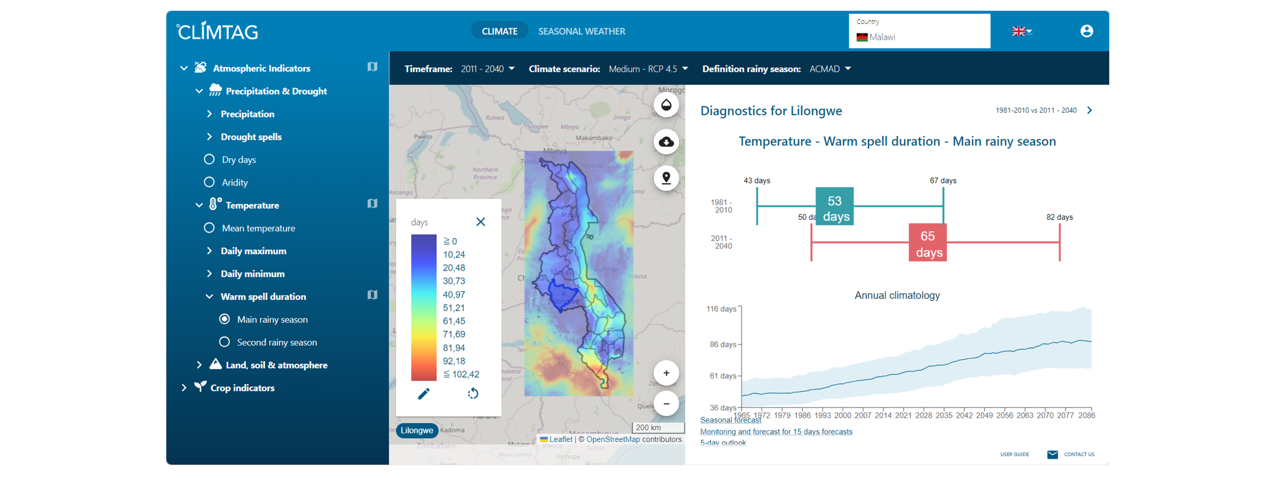Click the map opacity droplet button
This screenshot has height=480, width=1275.
(x=666, y=105)
